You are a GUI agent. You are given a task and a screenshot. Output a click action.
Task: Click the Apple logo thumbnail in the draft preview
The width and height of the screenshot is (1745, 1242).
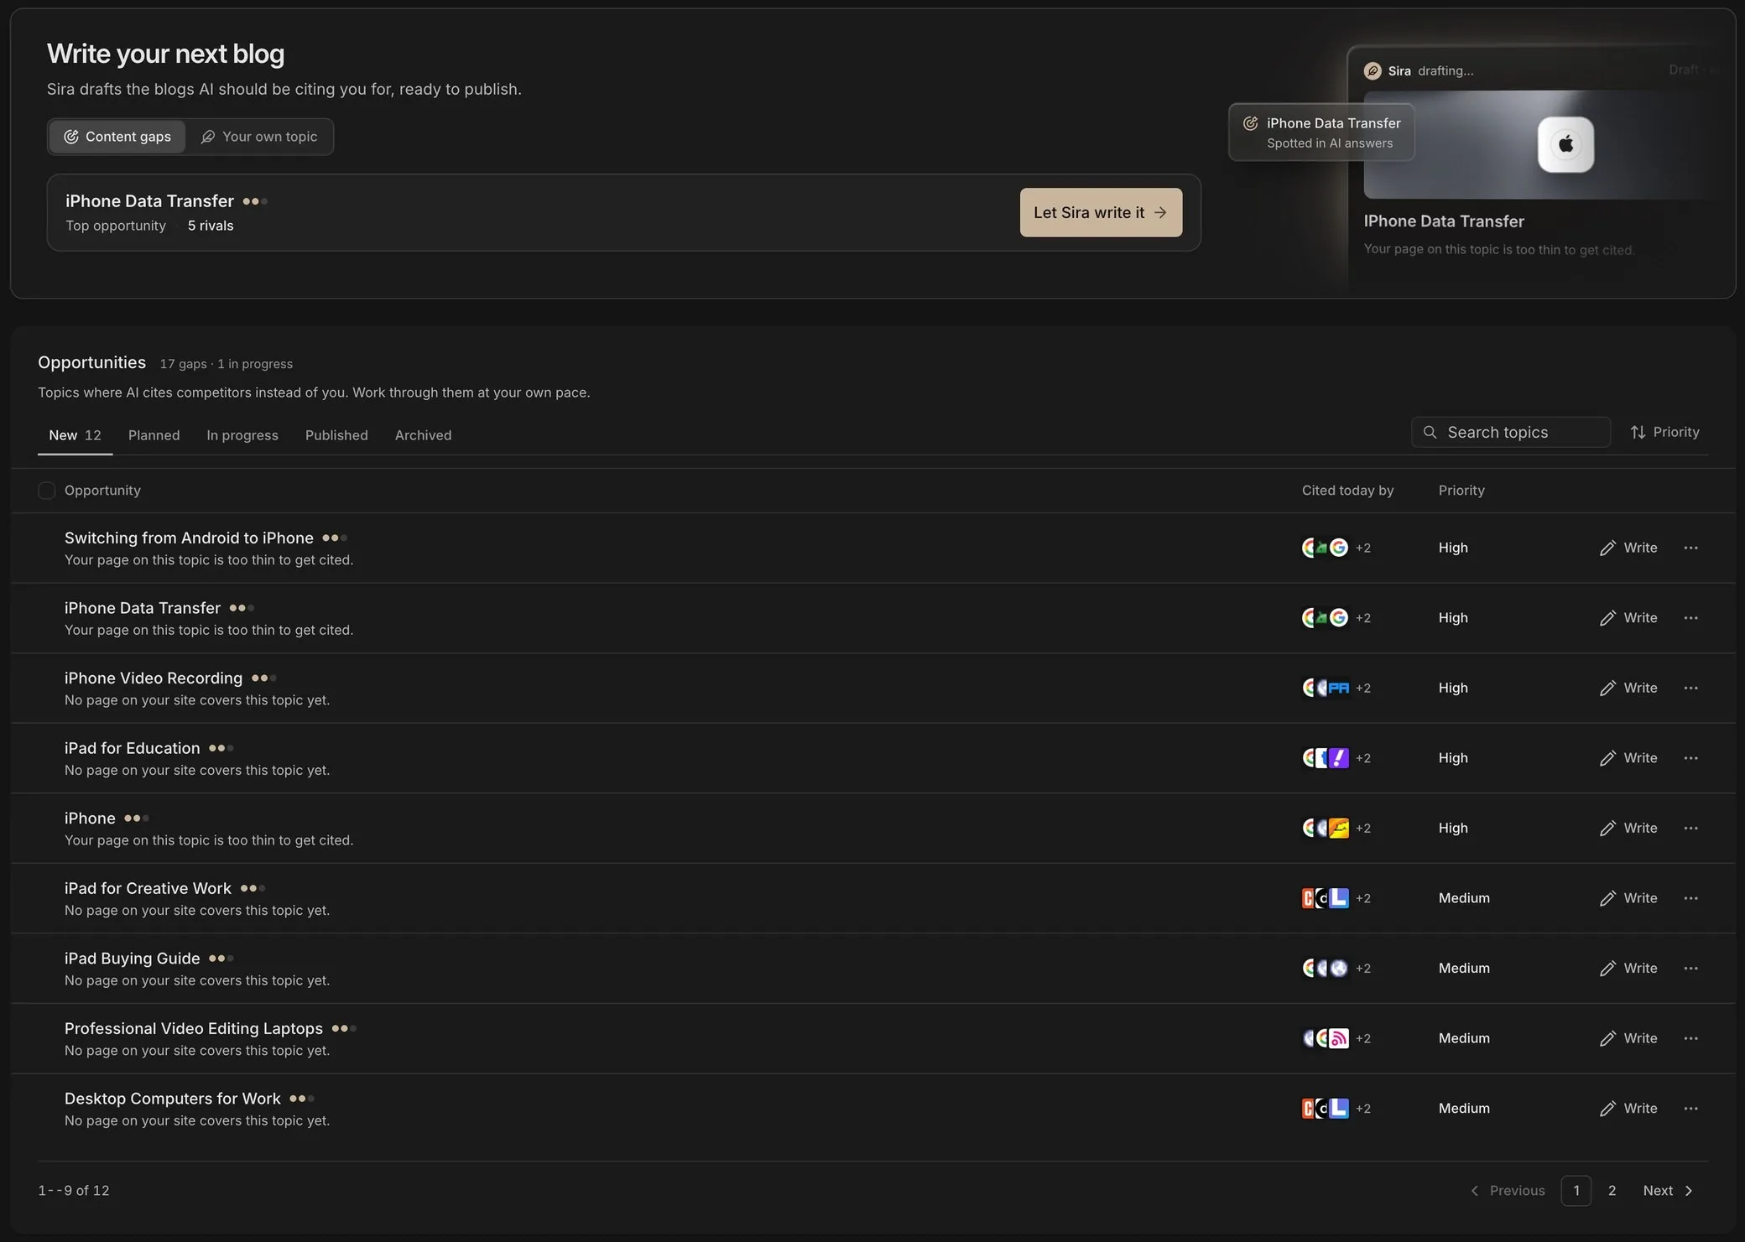1565,144
